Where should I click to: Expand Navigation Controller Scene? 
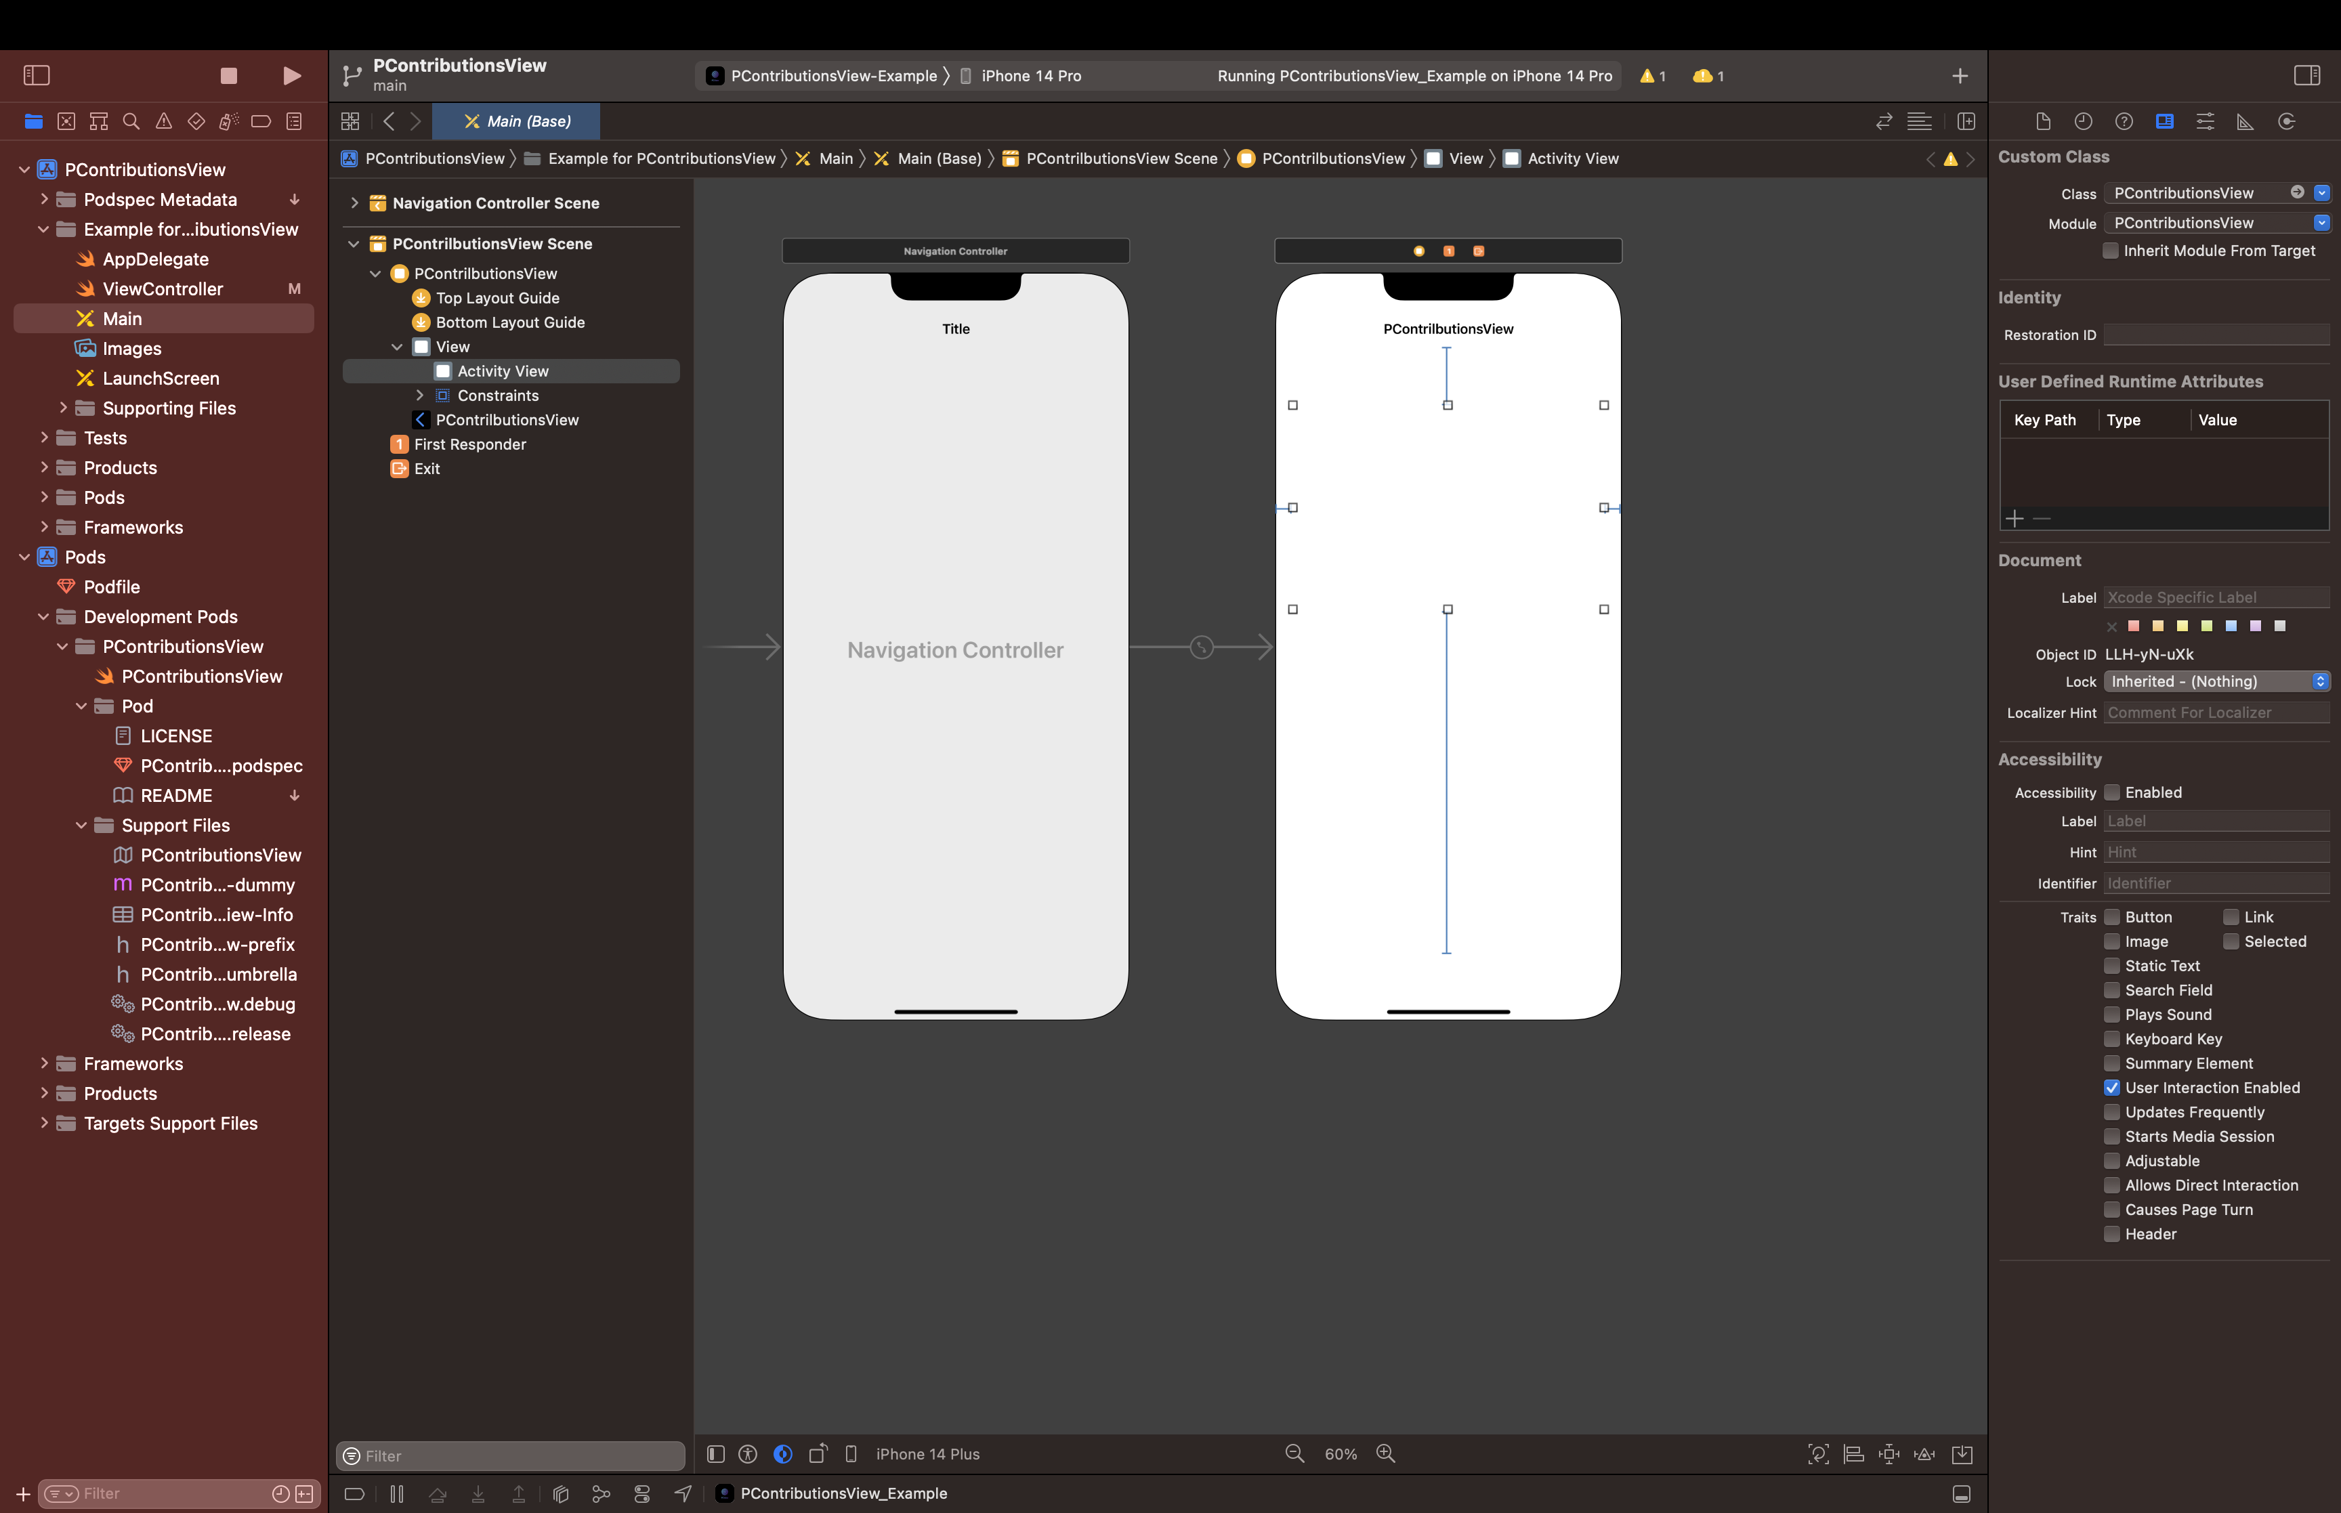355,203
